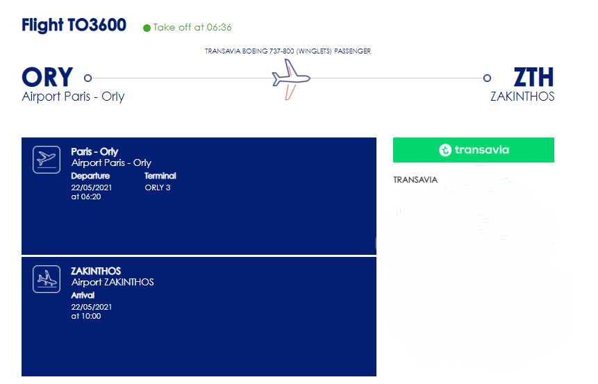Click the green transavia airline banner
Viewport: 598px width, 384px height.
coord(473,150)
